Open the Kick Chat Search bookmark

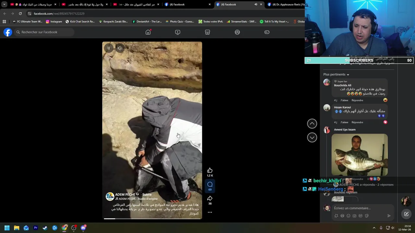[x=80, y=22]
